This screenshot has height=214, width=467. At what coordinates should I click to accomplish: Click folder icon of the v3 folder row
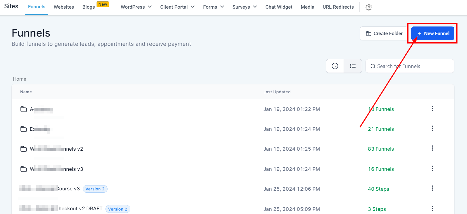pos(24,169)
